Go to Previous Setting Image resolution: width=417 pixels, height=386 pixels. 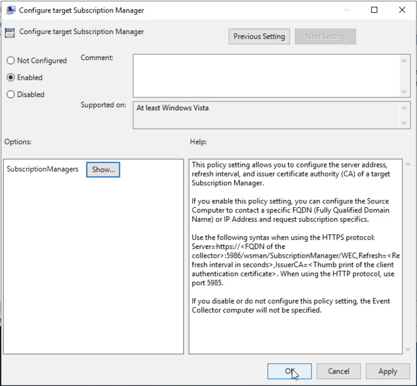point(259,36)
